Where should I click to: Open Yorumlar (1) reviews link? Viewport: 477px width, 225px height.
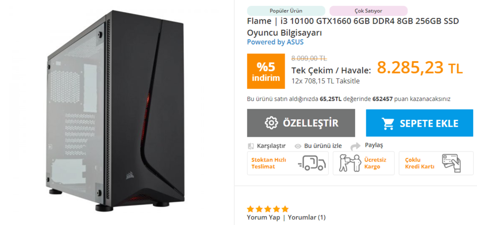click(307, 218)
